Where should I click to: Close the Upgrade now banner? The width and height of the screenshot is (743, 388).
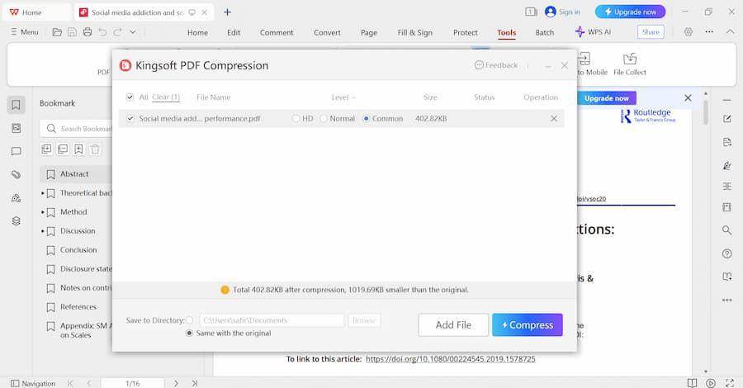(688, 97)
